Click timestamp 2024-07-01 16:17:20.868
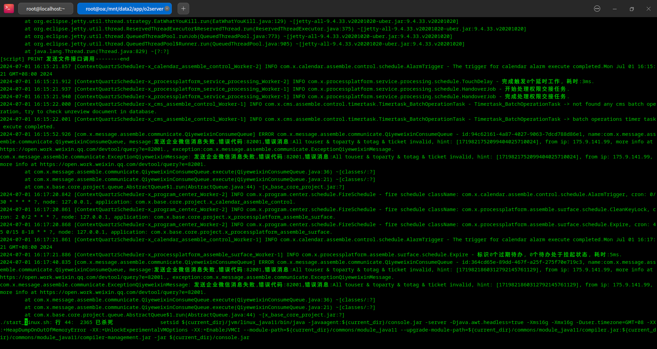The height and width of the screenshot is (349, 657). [36, 224]
